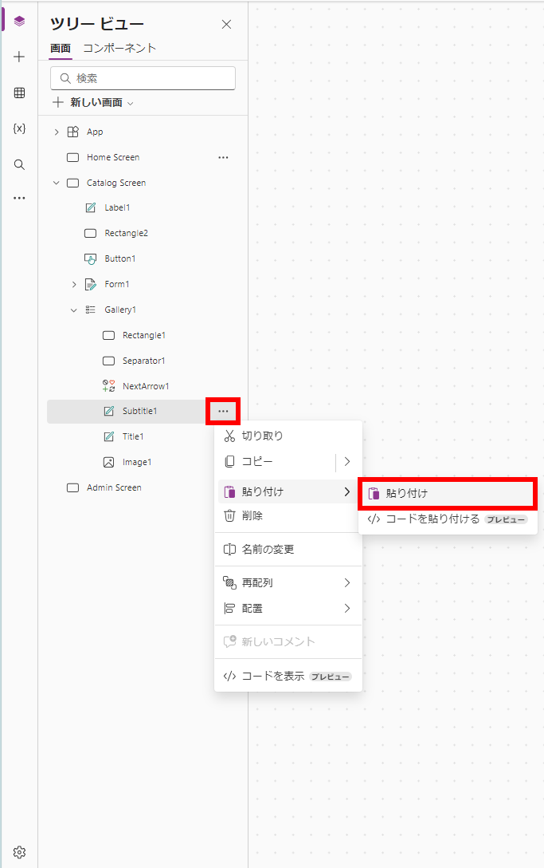Open the Variables {x} icon in sidebar
Viewport: 544px width, 868px height.
click(19, 128)
